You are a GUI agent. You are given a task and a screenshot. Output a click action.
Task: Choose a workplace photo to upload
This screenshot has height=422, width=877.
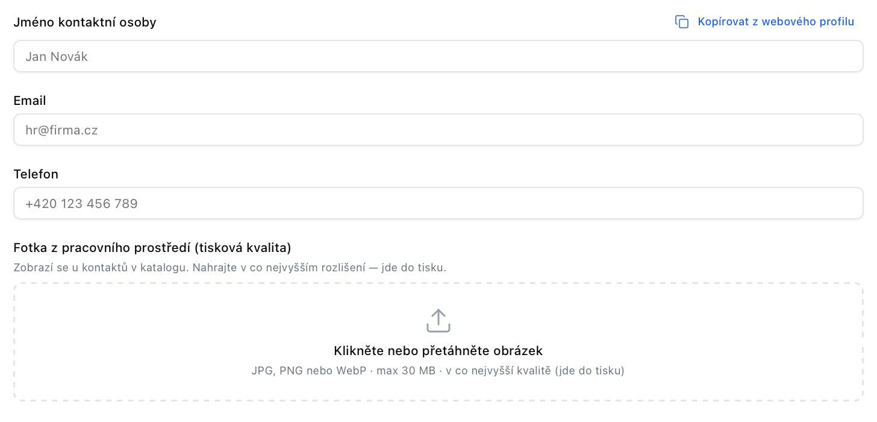click(438, 342)
